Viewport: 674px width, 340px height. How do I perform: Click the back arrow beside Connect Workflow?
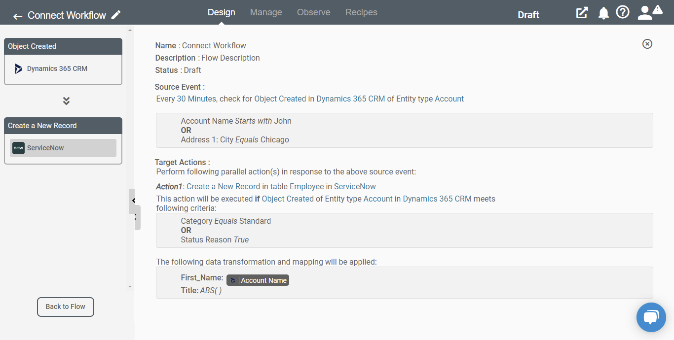point(18,16)
